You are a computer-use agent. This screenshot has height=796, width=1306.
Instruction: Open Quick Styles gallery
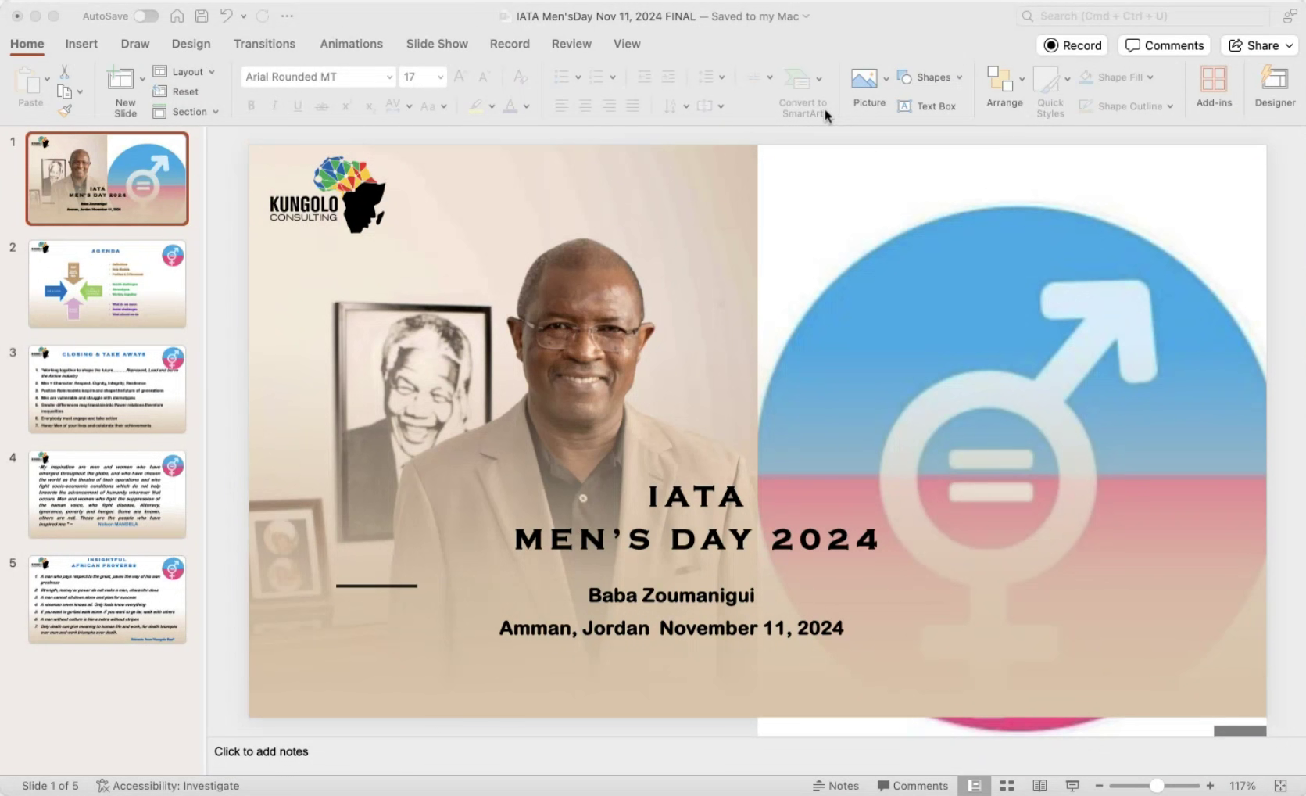1050,92
